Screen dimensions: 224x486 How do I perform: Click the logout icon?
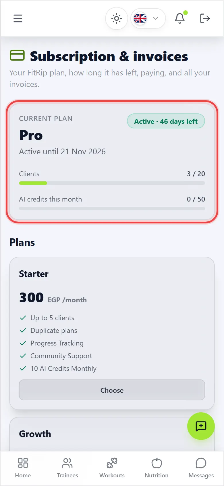(x=205, y=18)
